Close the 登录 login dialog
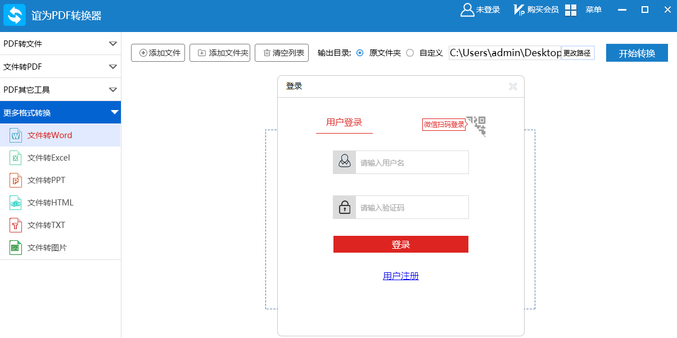 tap(513, 86)
